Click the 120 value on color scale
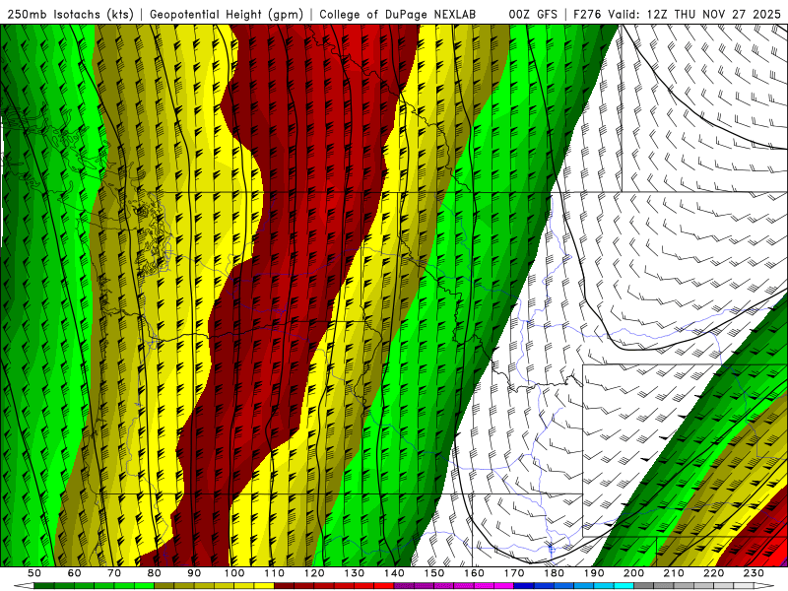Image resolution: width=788 pixels, height=591 pixels. pos(314,573)
